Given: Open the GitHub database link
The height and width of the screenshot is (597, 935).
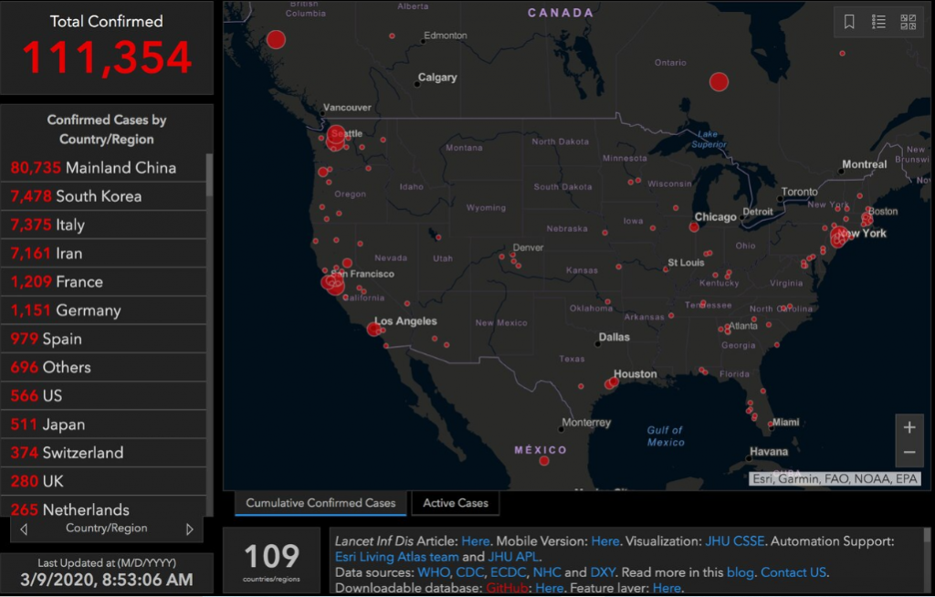Looking at the screenshot, I should click(x=507, y=588).
